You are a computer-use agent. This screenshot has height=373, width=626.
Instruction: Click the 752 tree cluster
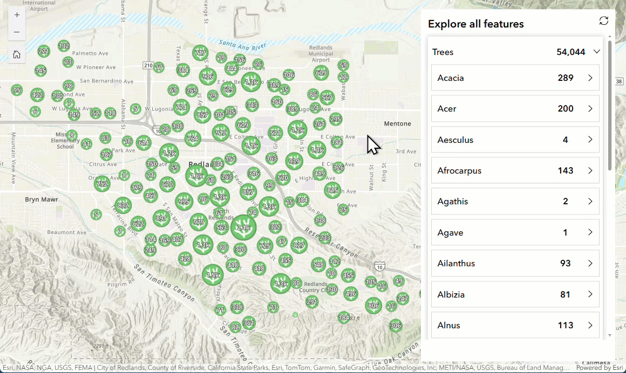coord(102,183)
